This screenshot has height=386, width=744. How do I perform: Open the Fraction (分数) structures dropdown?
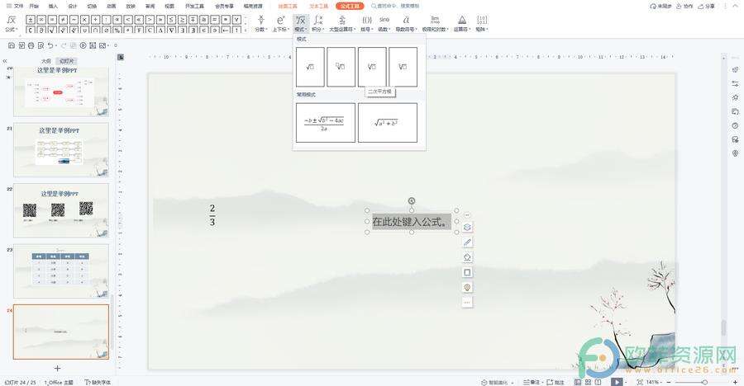click(x=260, y=23)
